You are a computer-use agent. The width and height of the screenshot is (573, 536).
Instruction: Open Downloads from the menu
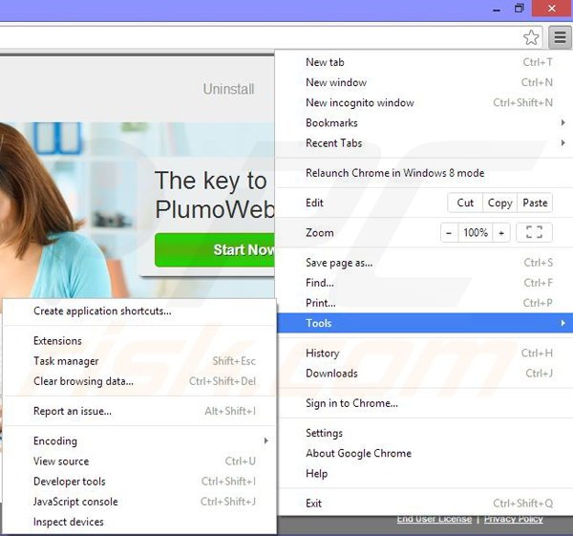pos(425,373)
